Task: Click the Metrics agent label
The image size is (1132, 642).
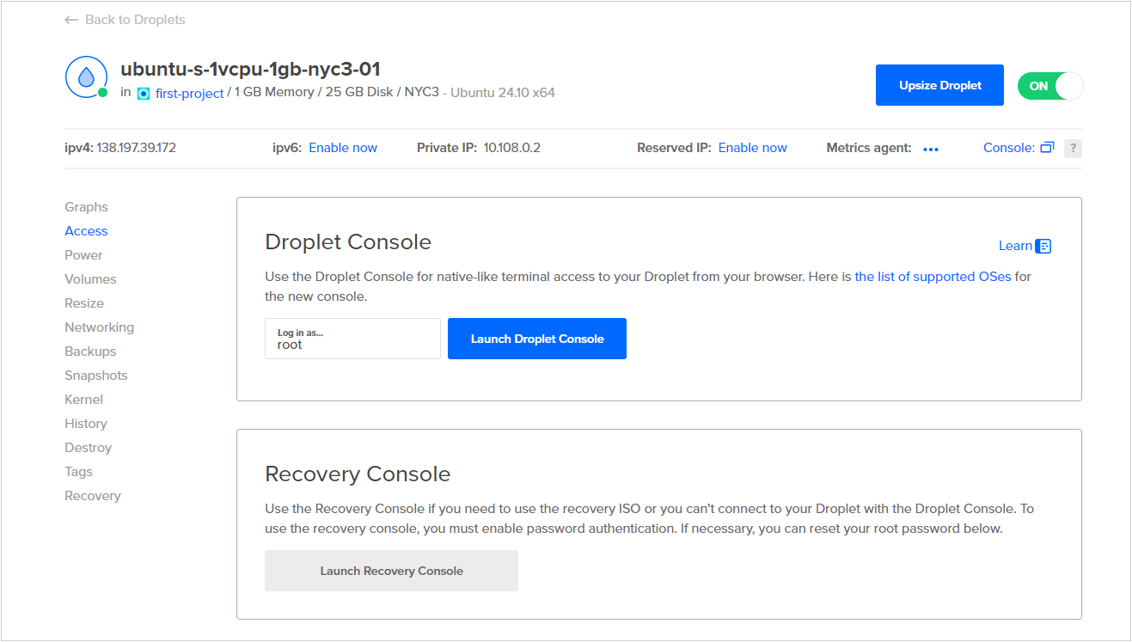Action: (x=869, y=148)
